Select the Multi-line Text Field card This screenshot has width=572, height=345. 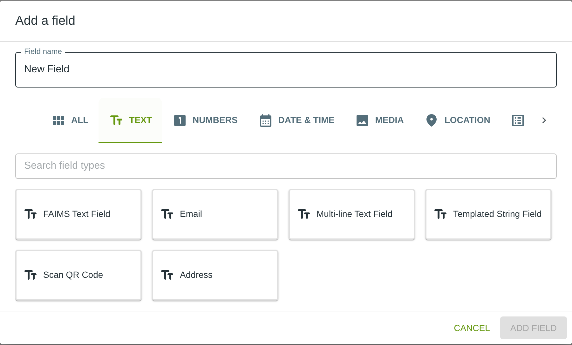tap(352, 214)
